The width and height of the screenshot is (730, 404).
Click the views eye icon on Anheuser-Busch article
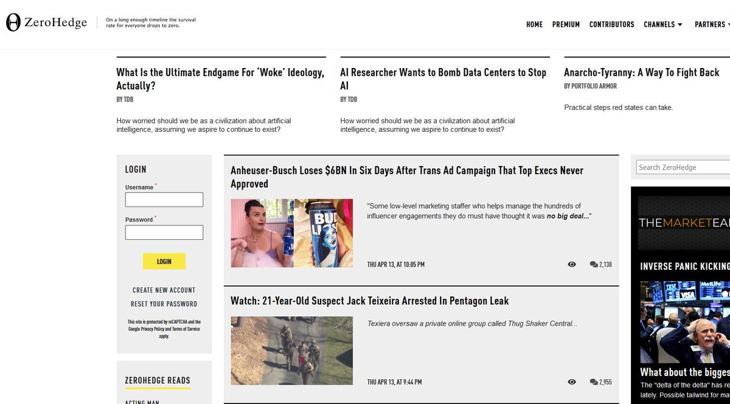[x=572, y=264]
